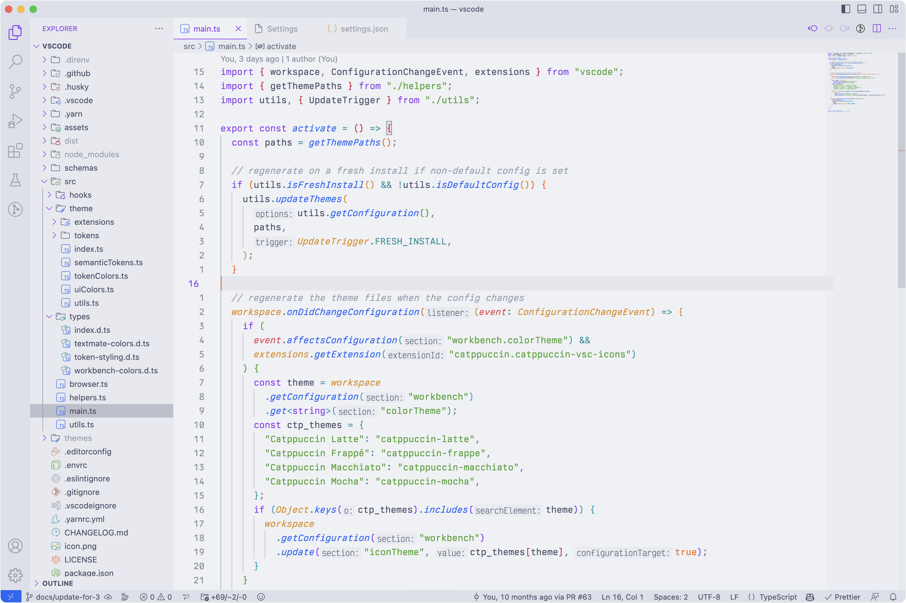
Task: Switch to the settings.json tab
Action: click(x=364, y=29)
